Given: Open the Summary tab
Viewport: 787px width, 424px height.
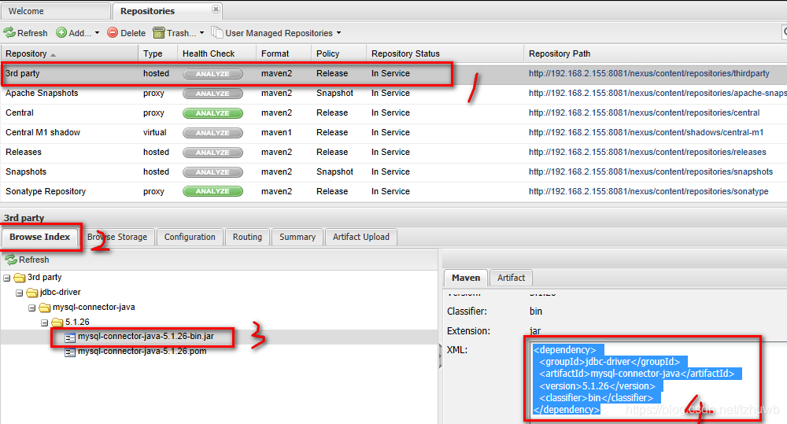Looking at the screenshot, I should [297, 237].
